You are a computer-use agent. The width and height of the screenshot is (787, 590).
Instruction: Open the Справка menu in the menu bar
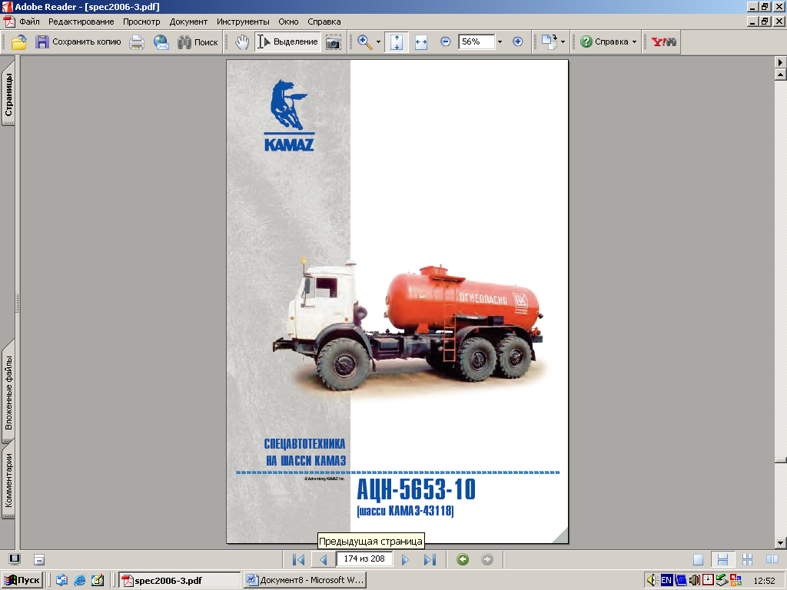pyautogui.click(x=324, y=22)
